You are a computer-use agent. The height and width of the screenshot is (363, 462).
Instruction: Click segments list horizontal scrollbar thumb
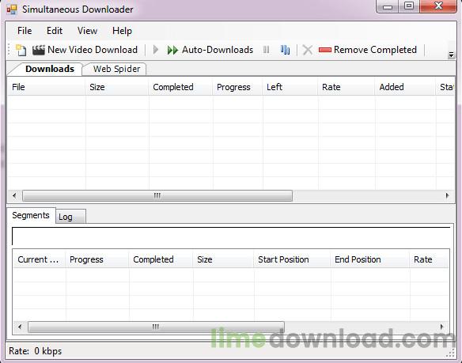[x=156, y=327]
